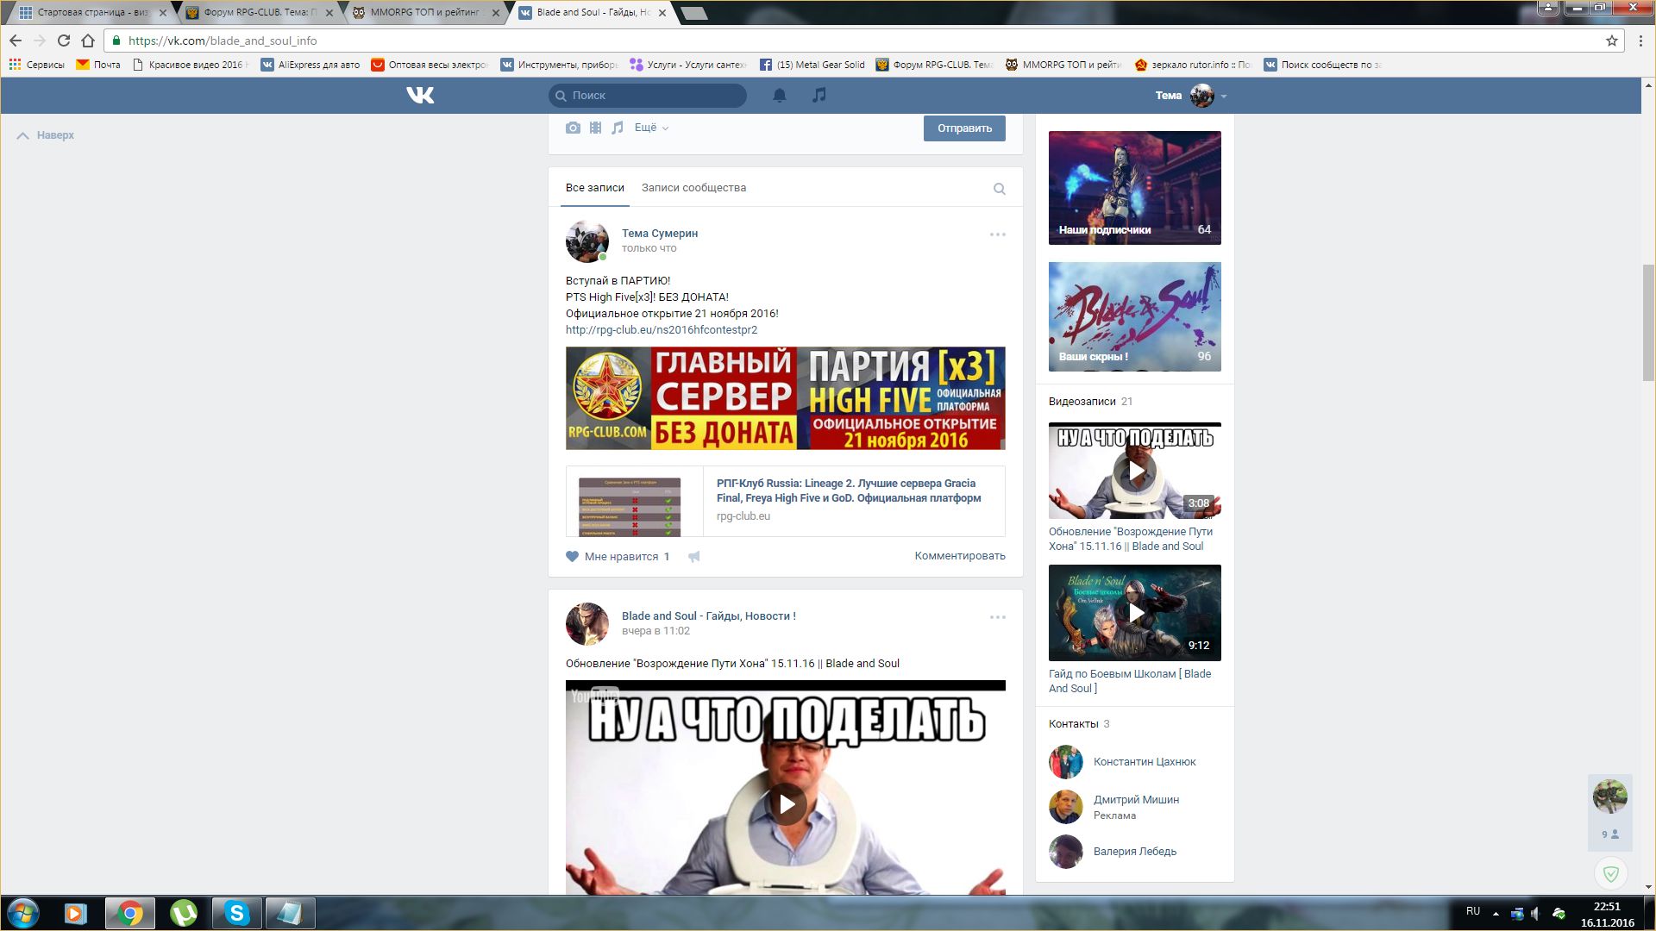Image resolution: width=1656 pixels, height=931 pixels.
Task: Click the page vertical scrollbar thumb
Action: pyautogui.click(x=1648, y=323)
